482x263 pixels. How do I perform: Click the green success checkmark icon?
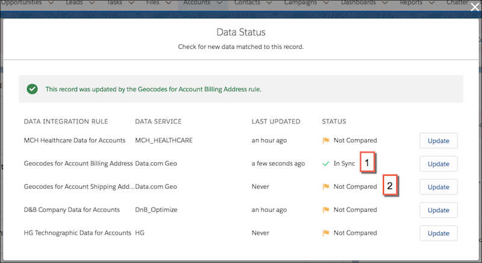click(x=33, y=89)
